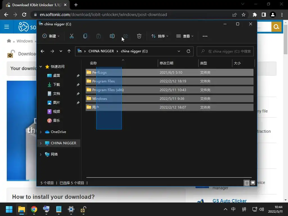Screen dimensions: 288x216
Task: Go up one folder level in Explorer
Action: tap(69, 51)
